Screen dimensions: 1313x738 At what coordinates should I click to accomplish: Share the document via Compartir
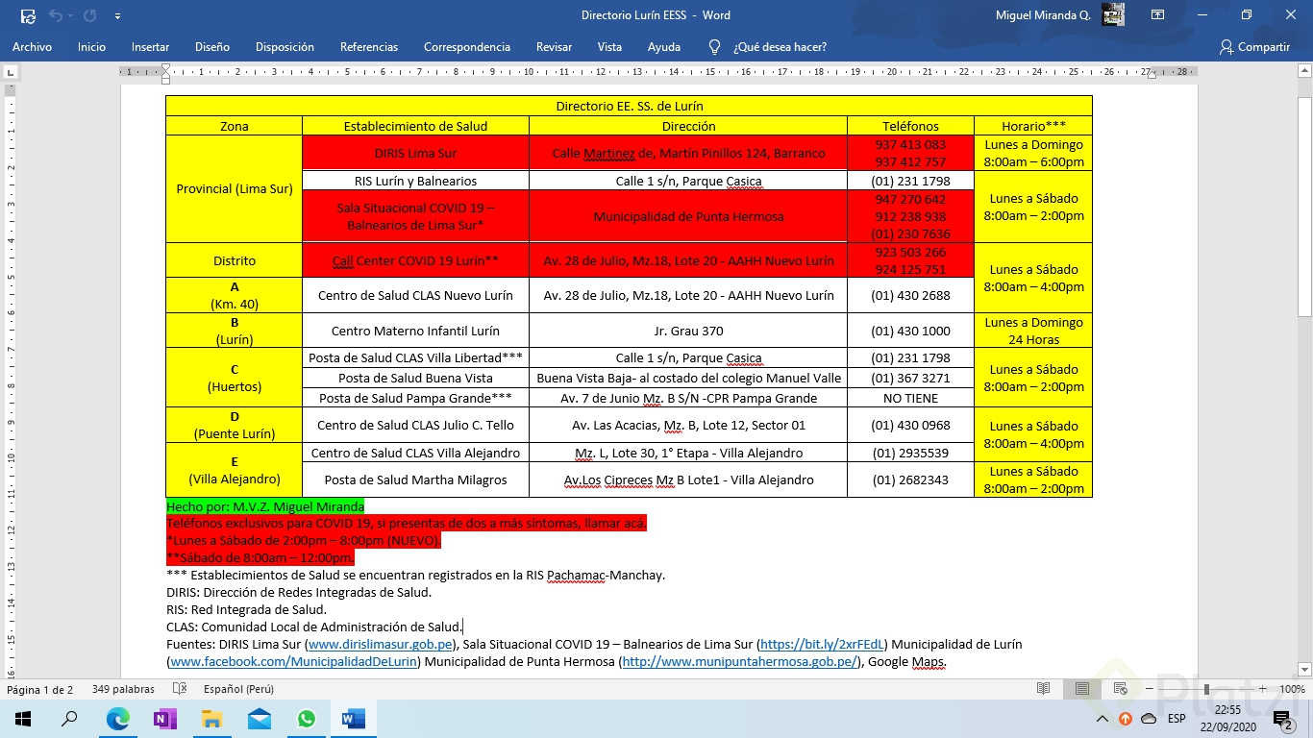click(x=1254, y=47)
